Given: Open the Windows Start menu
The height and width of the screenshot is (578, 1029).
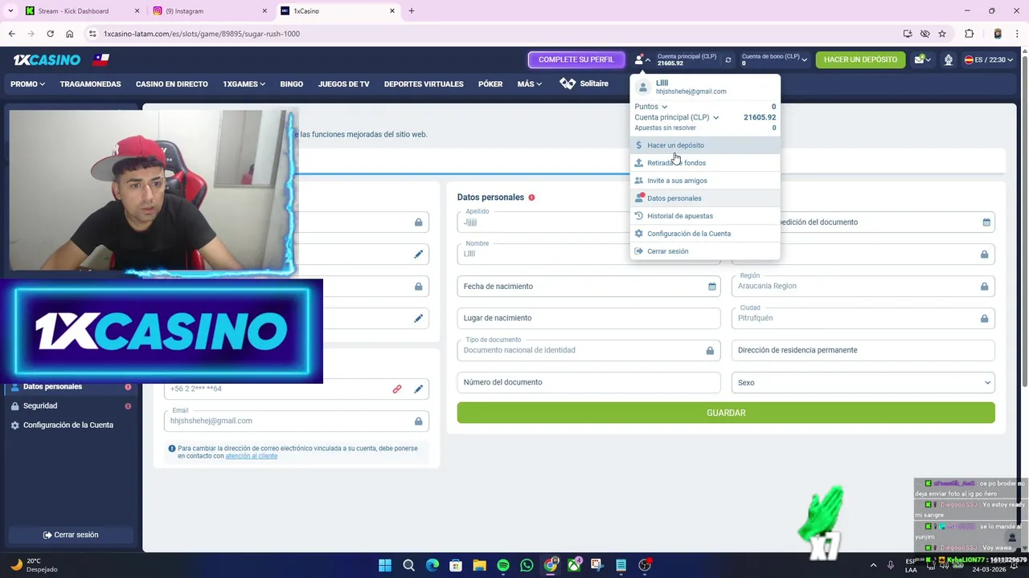Looking at the screenshot, I should [385, 565].
